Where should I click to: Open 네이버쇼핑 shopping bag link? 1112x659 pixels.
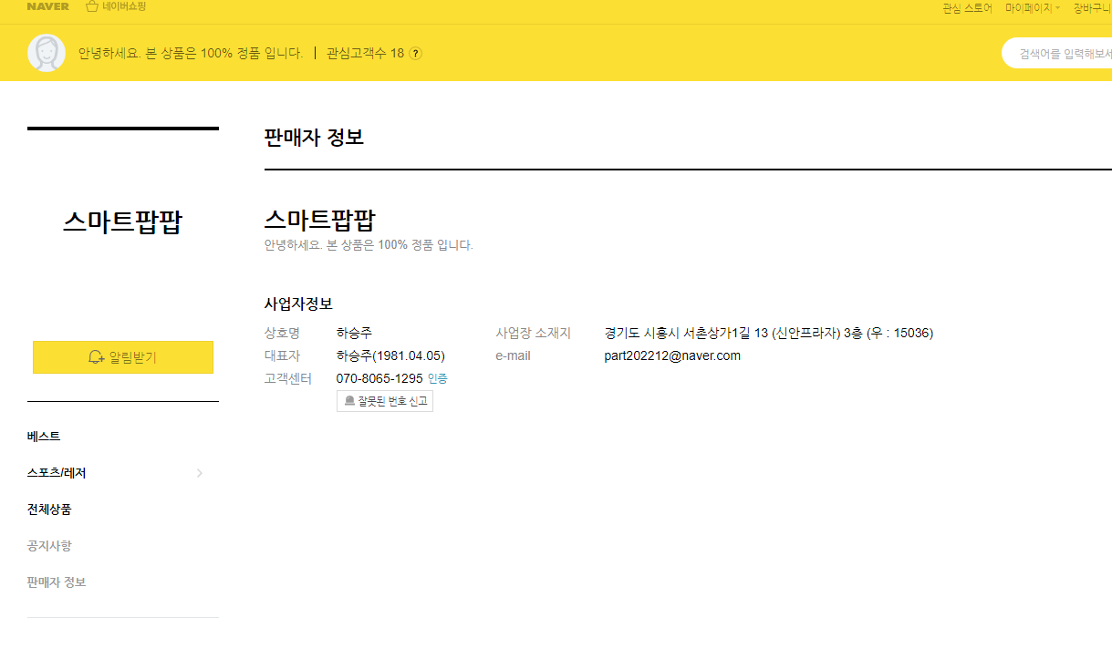tap(115, 6)
